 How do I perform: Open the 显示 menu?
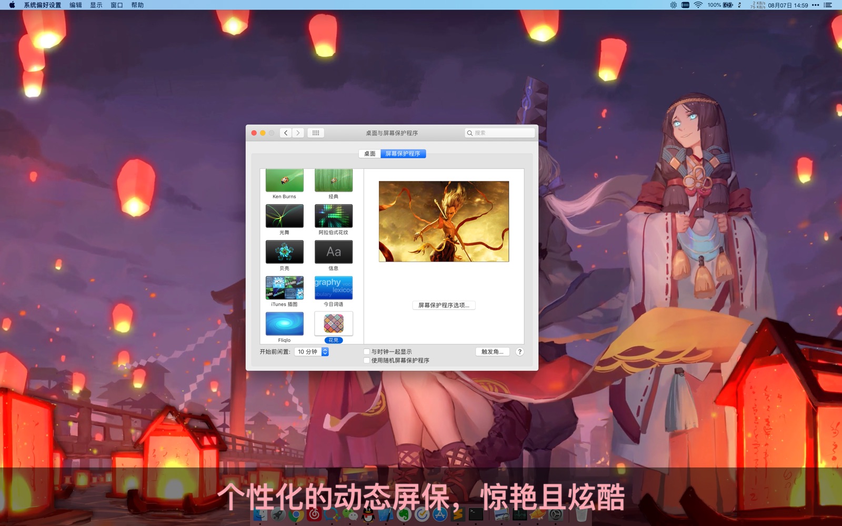point(96,5)
